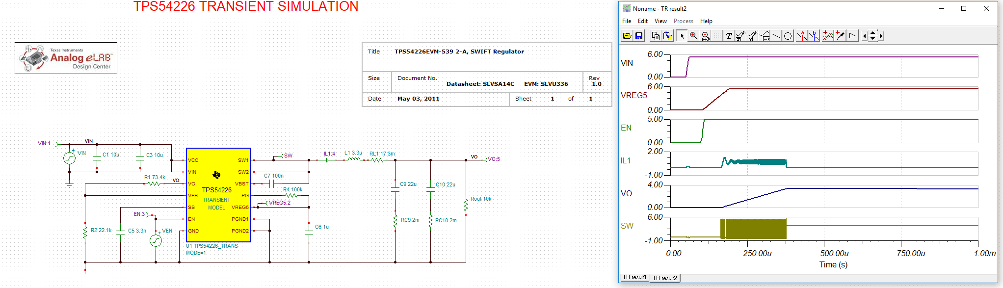The width and height of the screenshot is (1003, 288).
Task: Open the File menu
Action: 627,21
